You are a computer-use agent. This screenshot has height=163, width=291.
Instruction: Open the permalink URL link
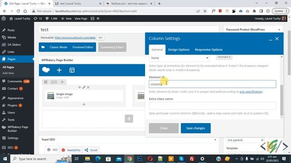[75, 38]
